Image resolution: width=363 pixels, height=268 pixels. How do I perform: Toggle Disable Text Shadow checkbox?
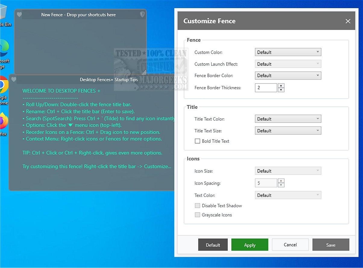click(197, 206)
